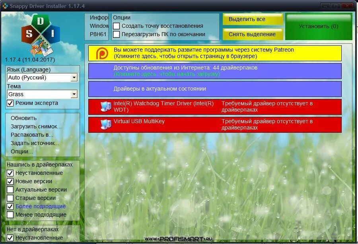358x244 pixels.
Task: Check 'Старые версии' filter
Action: click(10, 198)
